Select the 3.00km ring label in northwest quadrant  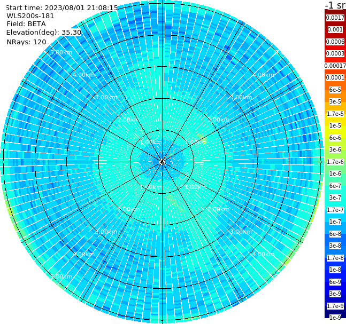(x=106, y=97)
